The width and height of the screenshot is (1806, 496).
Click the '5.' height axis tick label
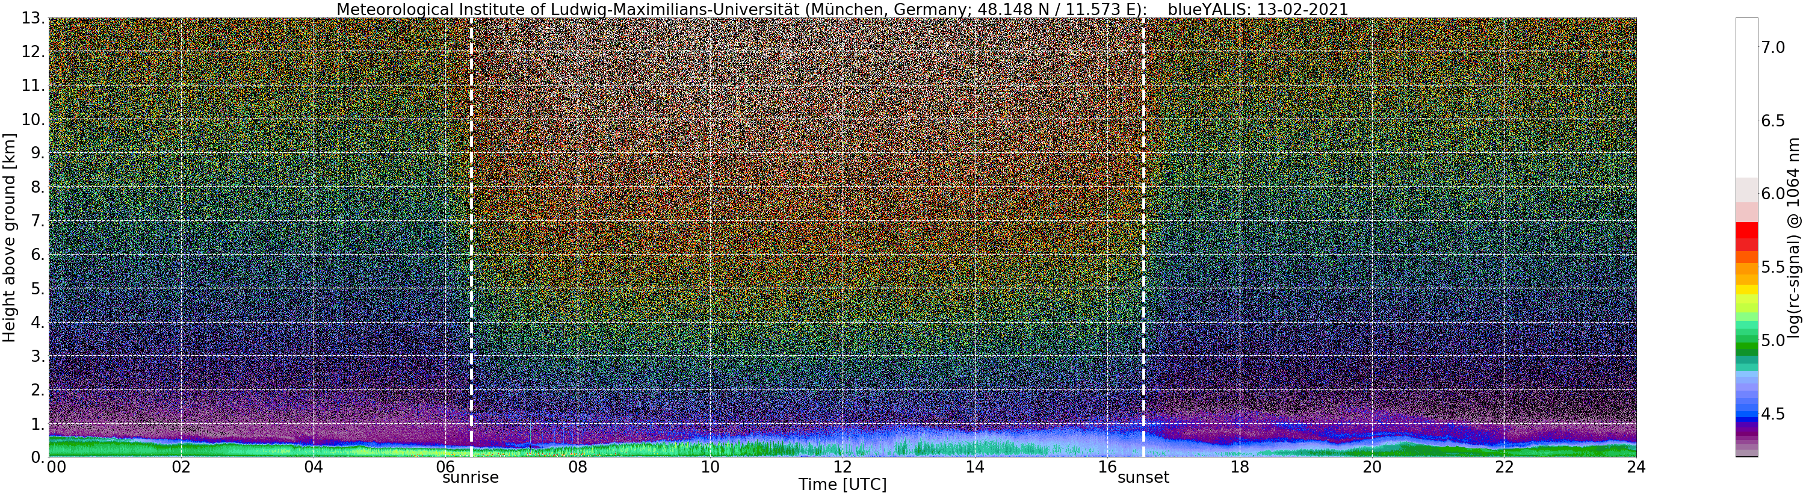pos(38,288)
